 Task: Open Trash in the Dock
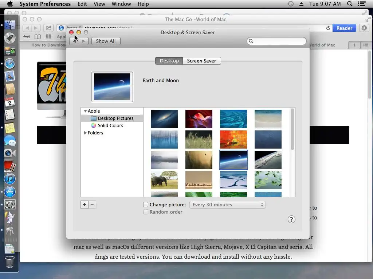(x=10, y=262)
